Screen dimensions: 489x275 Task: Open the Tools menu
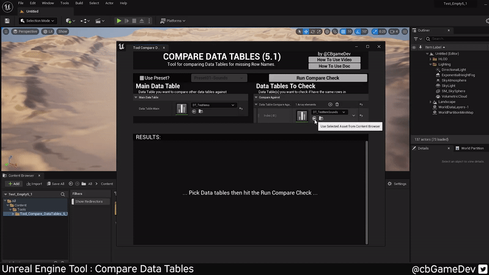[64, 3]
